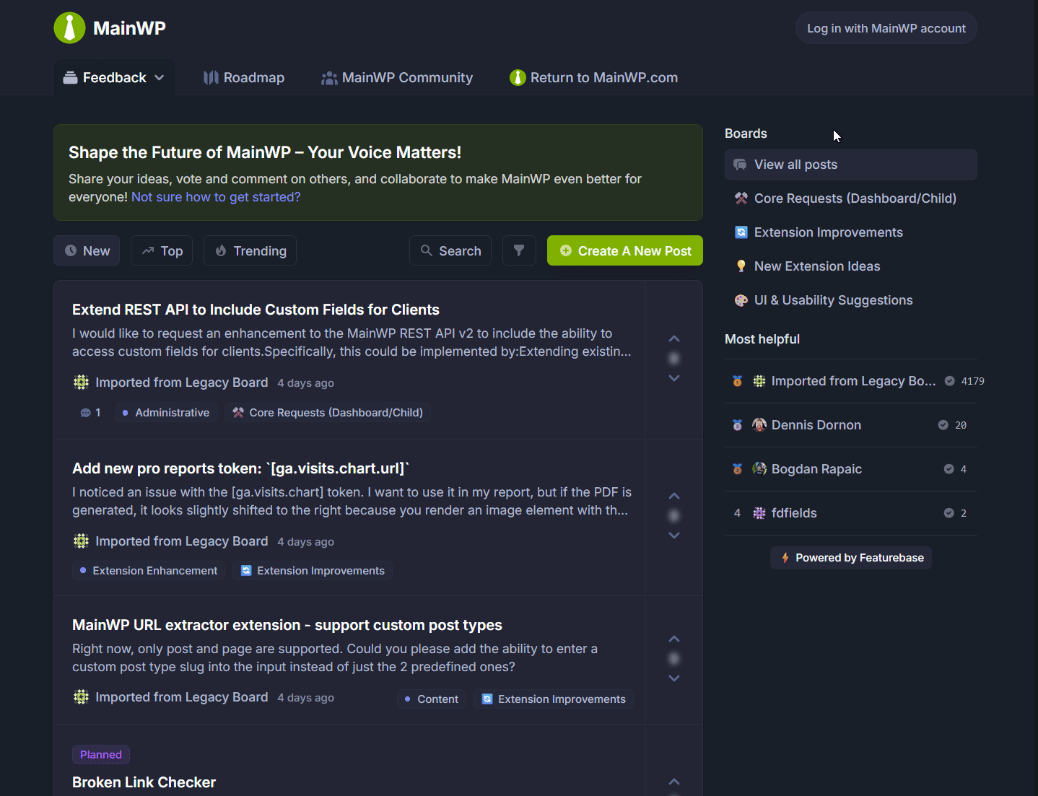Sort posts by Trending
Viewport: 1038px width, 796px height.
(x=250, y=250)
